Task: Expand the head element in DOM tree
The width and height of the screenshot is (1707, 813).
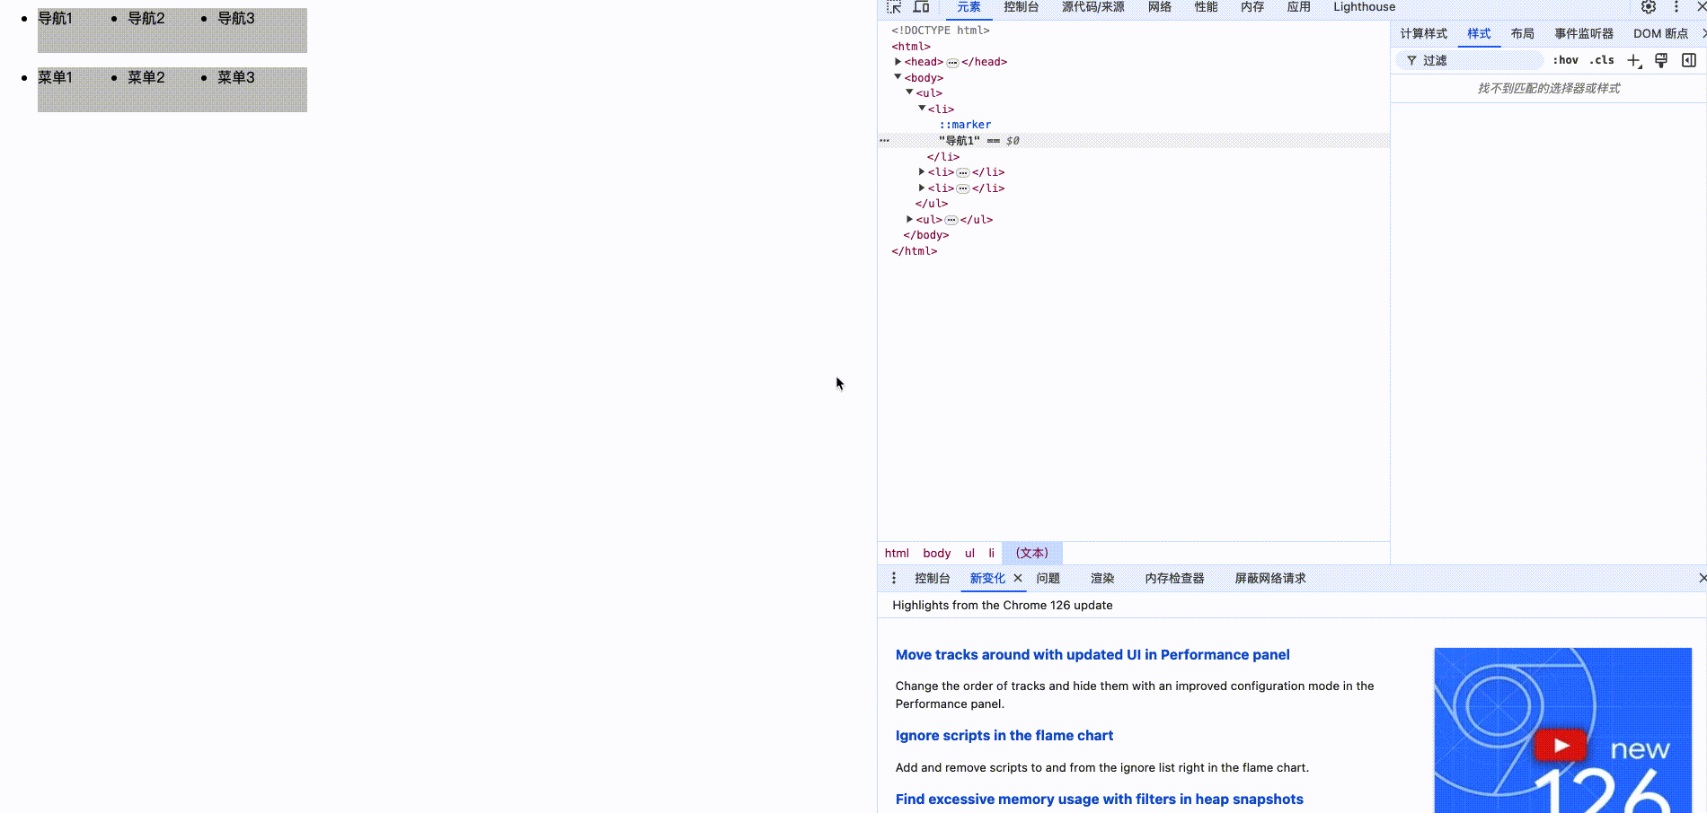Action: point(898,61)
